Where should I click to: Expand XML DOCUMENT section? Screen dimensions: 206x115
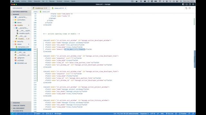click(x=21, y=108)
